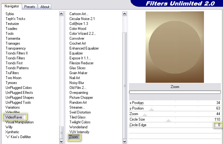The height and width of the screenshot is (144, 223).
Task: Click the Zoom preview image
Action: click(175, 47)
